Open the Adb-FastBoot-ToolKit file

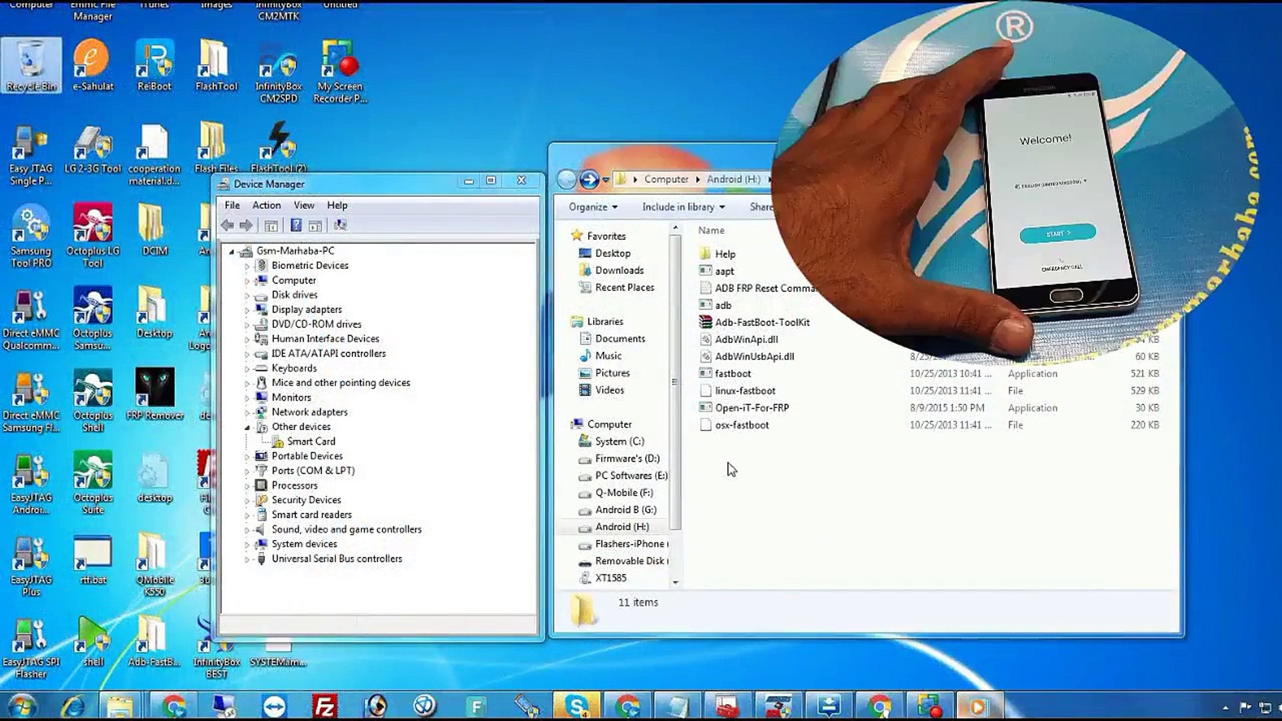point(762,322)
